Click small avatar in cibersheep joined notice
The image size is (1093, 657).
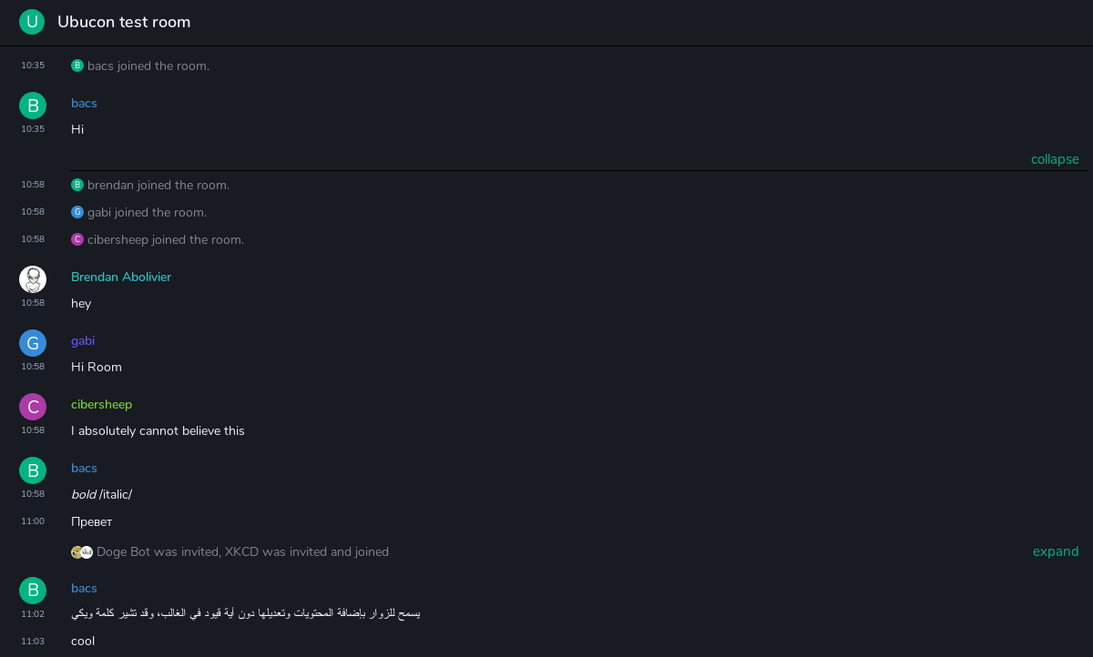pyautogui.click(x=77, y=239)
